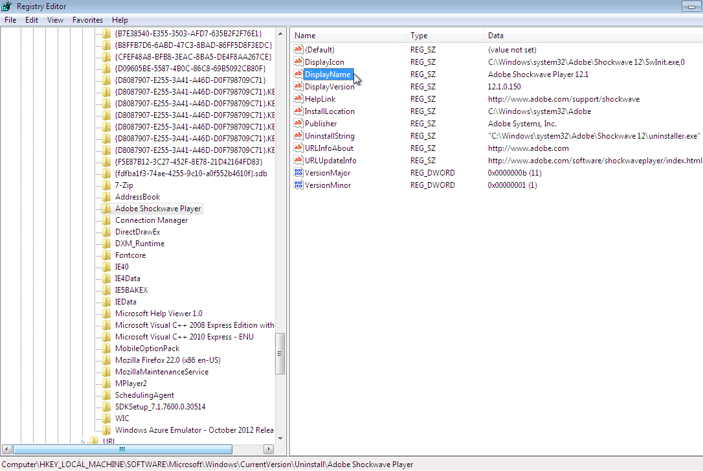703x471 pixels.
Task: Click the Registry Editor title bar icon
Action: pos(7,6)
